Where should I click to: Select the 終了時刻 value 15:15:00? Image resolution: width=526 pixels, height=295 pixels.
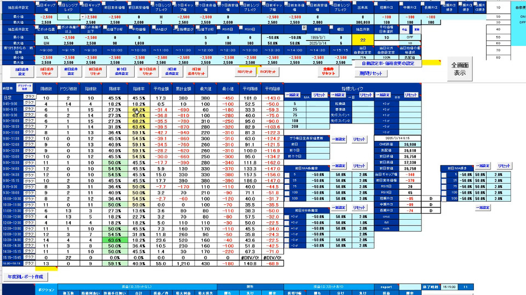click(449, 287)
